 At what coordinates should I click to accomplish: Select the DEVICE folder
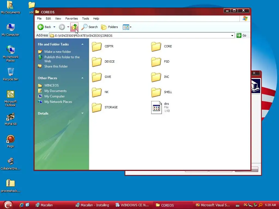(103, 62)
